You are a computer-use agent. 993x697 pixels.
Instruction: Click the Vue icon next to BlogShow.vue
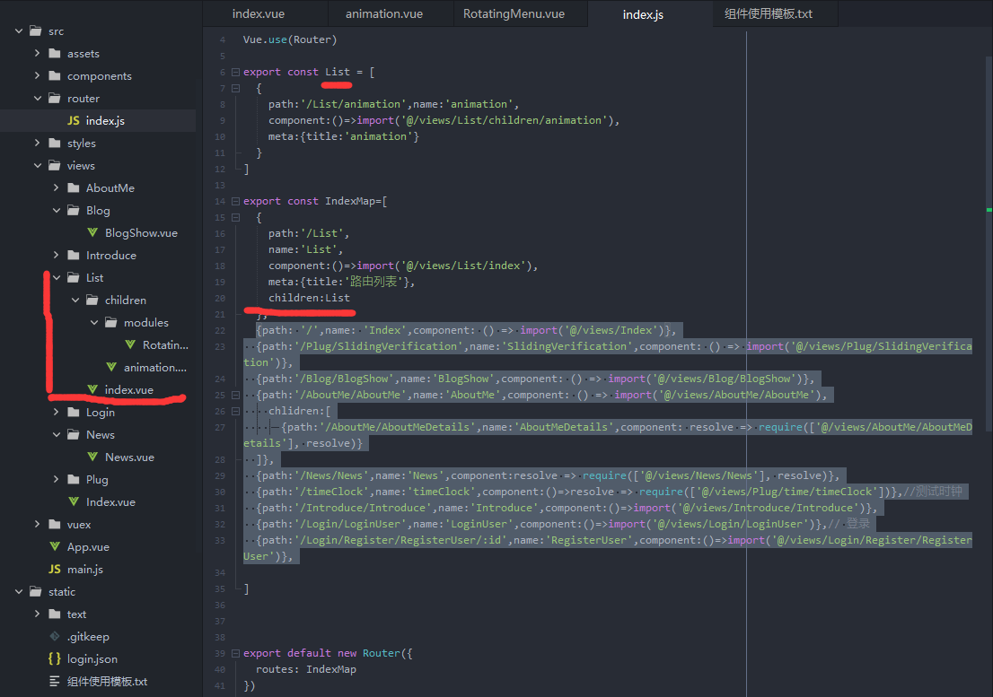click(x=92, y=232)
